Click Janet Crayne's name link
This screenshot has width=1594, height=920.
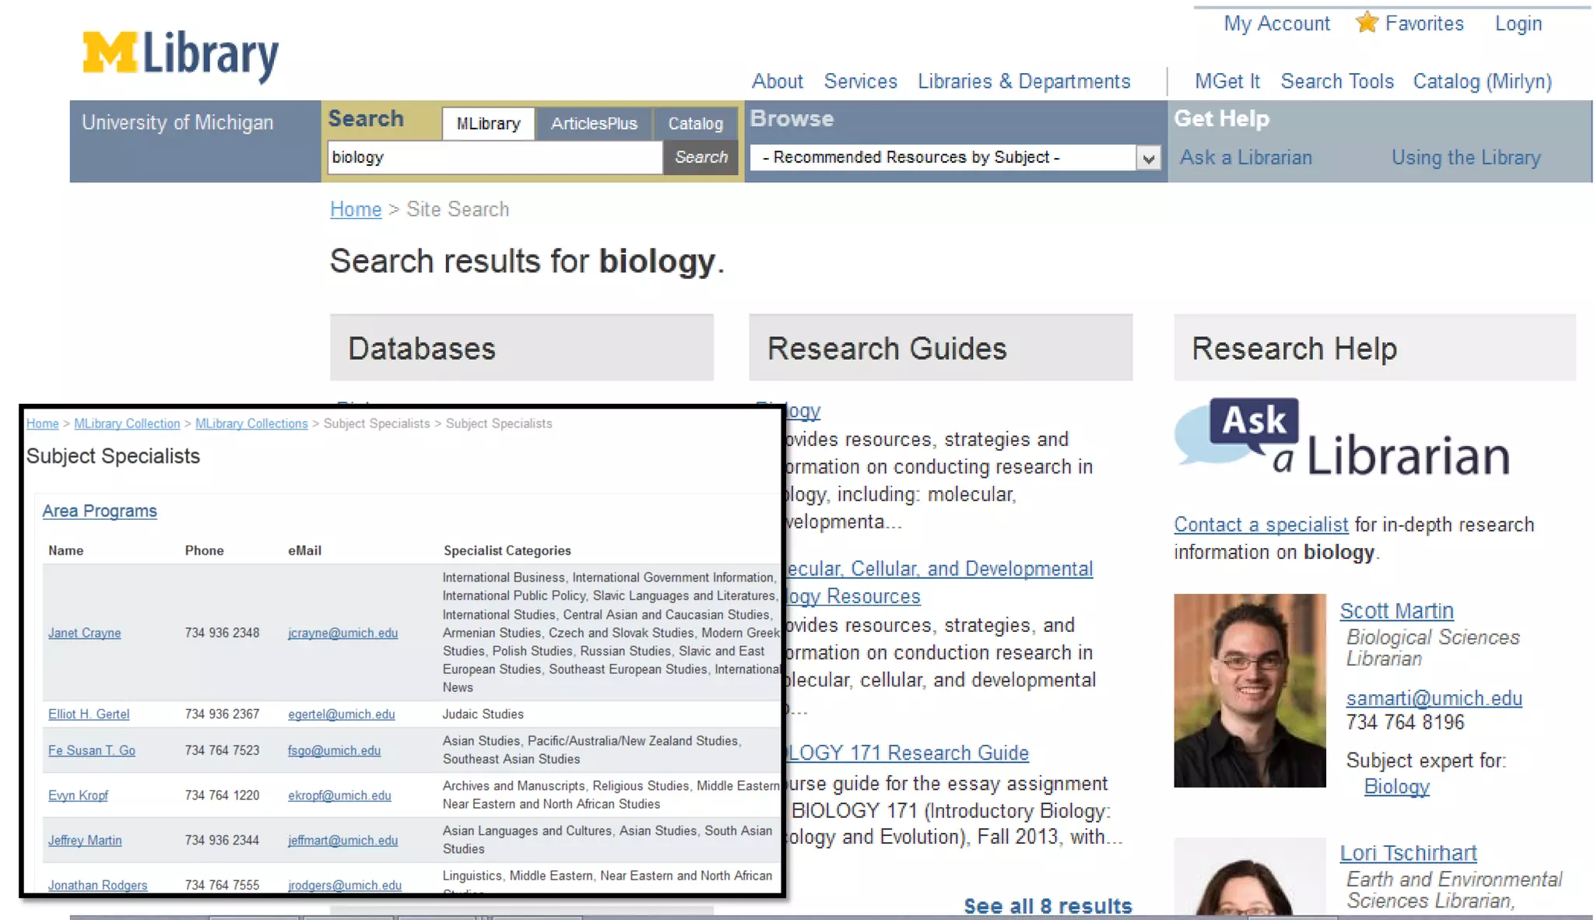(x=84, y=633)
